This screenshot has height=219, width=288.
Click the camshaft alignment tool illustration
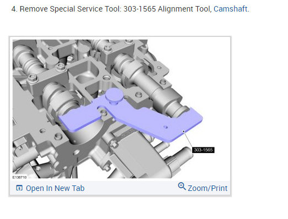pyautogui.click(x=121, y=109)
